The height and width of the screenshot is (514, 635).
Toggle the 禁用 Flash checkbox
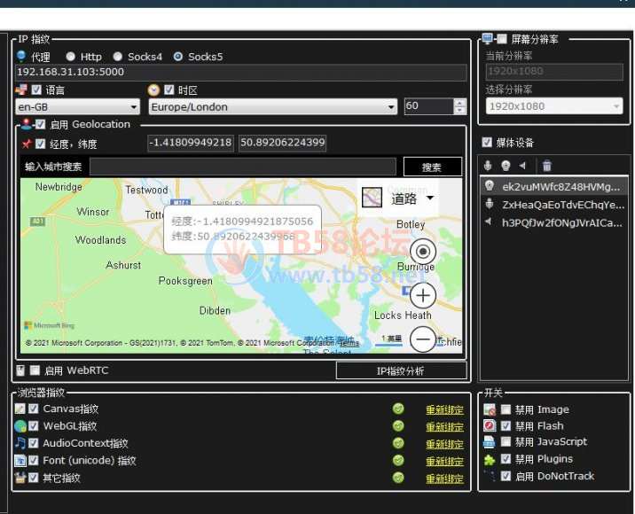506,425
